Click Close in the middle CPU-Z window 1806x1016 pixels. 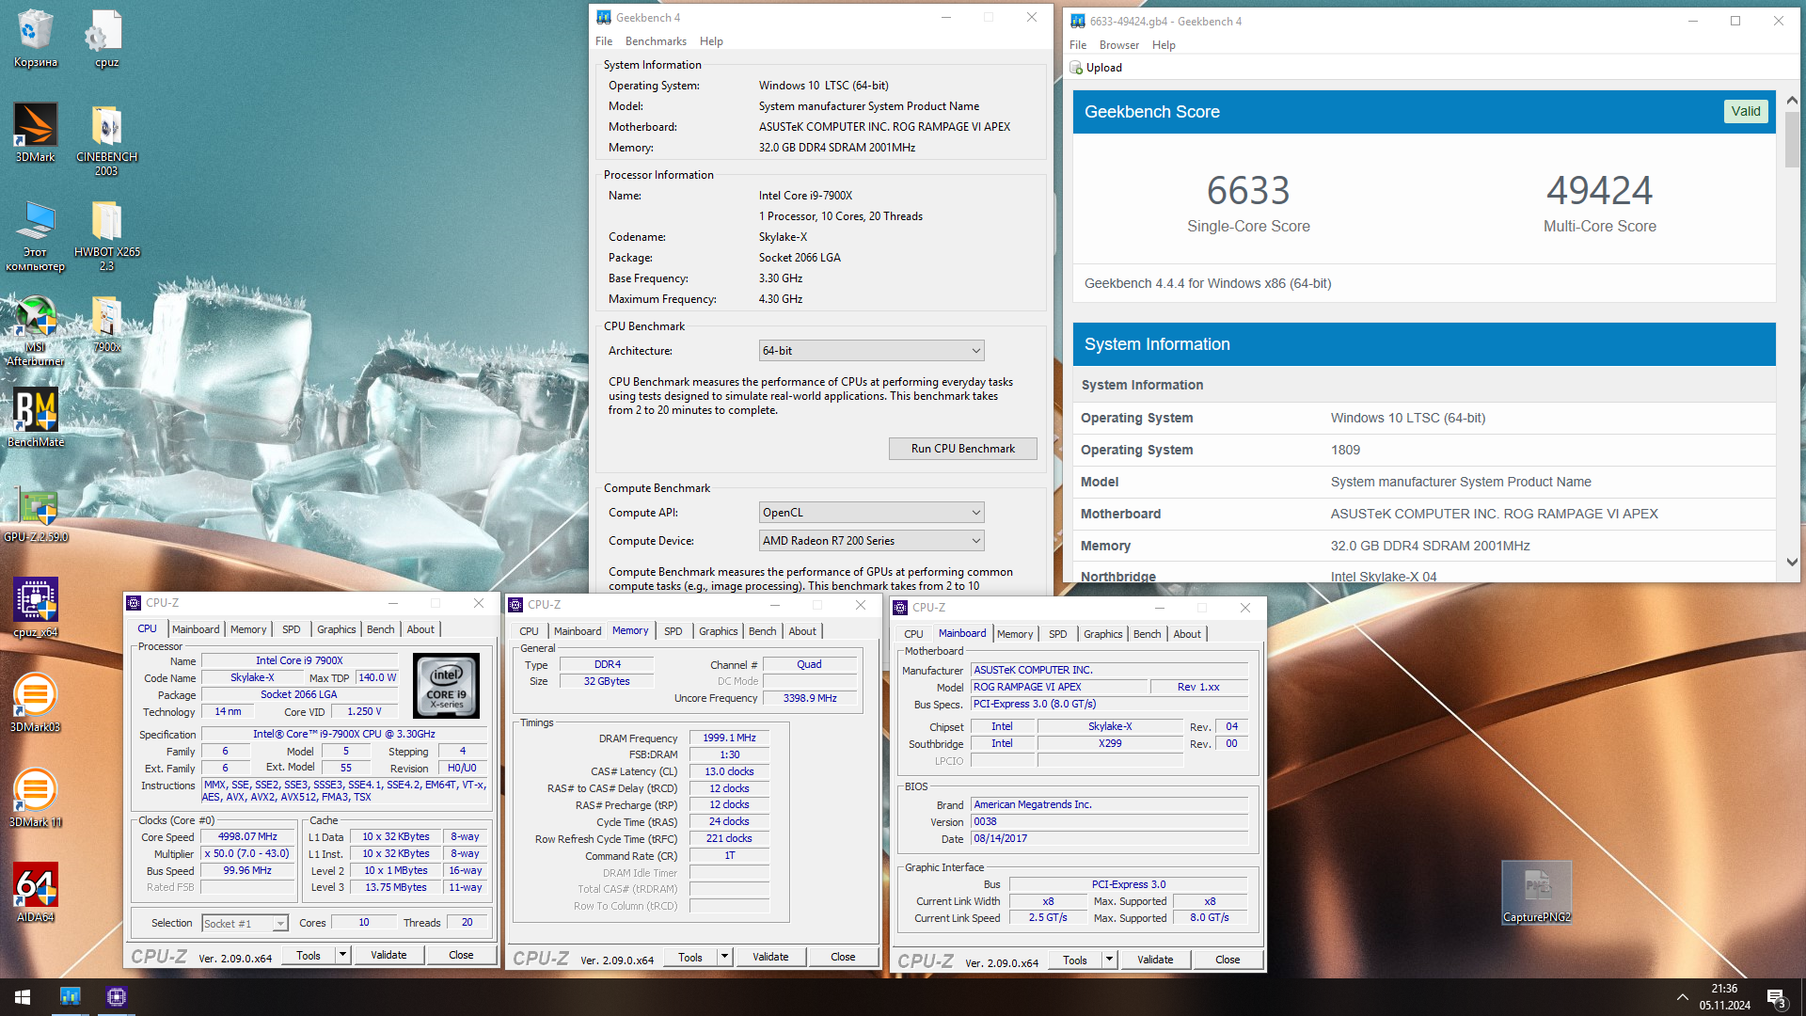pyautogui.click(x=843, y=957)
